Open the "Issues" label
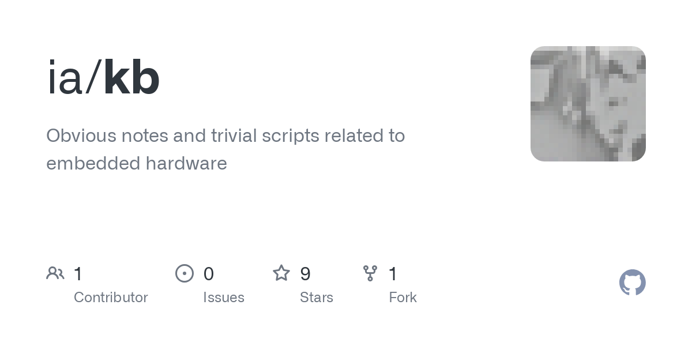Image resolution: width=692 pixels, height=346 pixels. pyautogui.click(x=224, y=298)
